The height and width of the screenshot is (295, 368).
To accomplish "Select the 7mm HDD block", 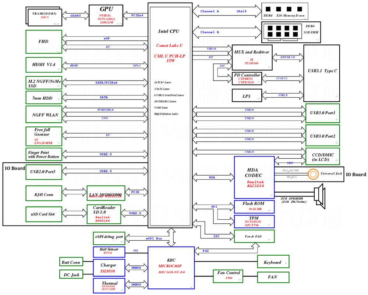I will coord(44,97).
